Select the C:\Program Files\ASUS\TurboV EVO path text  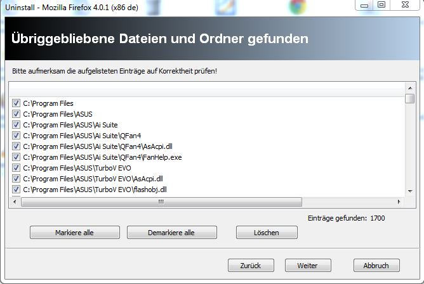[x=77, y=168]
